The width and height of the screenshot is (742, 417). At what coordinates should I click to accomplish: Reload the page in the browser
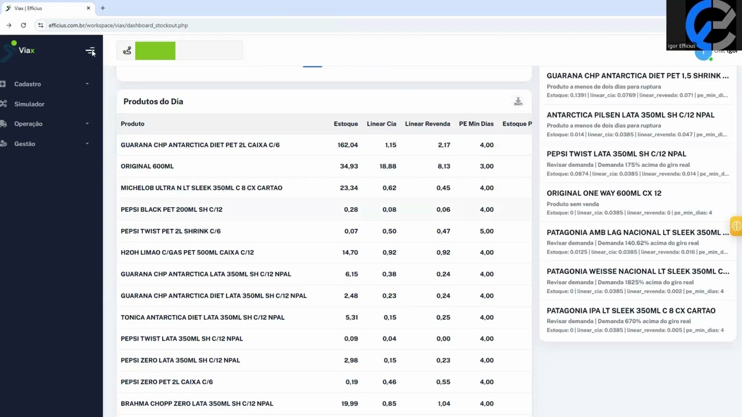[x=23, y=25]
